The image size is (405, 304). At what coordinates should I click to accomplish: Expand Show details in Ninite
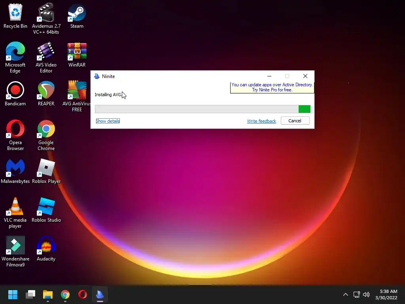108,121
